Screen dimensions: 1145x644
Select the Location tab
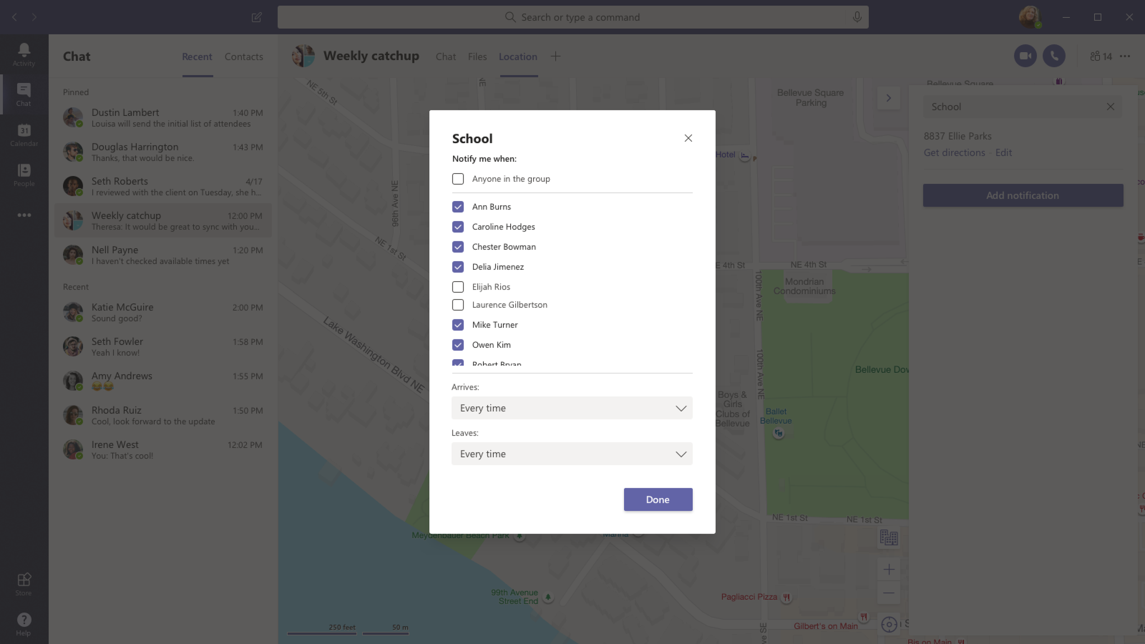(518, 57)
